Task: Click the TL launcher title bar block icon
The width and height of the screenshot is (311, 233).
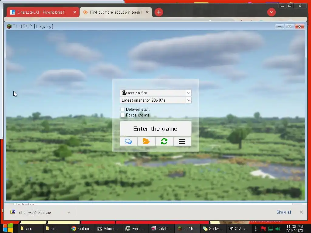Action: [9, 26]
